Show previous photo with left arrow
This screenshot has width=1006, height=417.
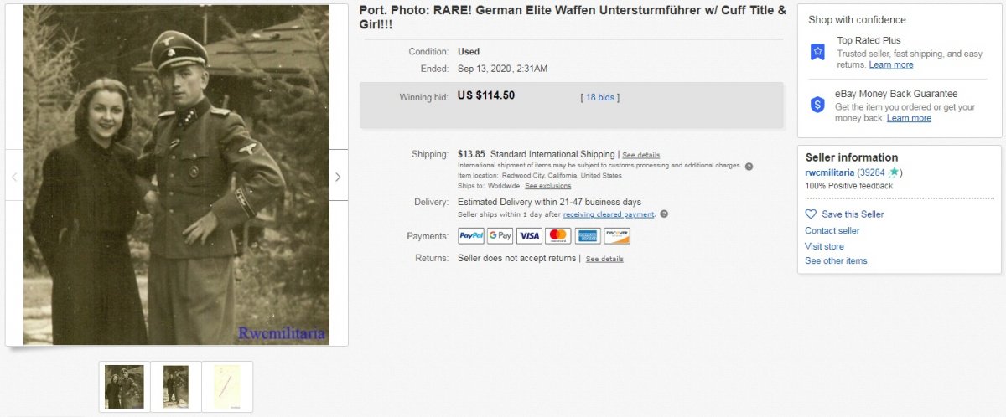click(14, 177)
